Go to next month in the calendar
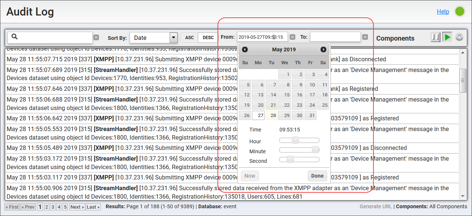This screenshot has width=472, height=216. [x=323, y=49]
